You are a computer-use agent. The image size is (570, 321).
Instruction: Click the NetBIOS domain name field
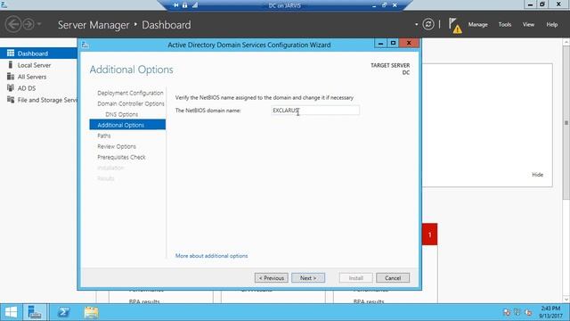point(315,111)
